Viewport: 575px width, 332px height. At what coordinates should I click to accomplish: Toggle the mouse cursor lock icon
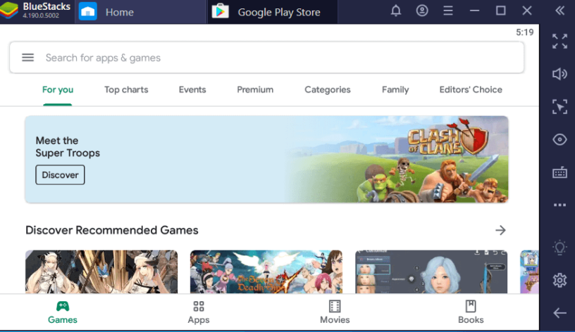[559, 106]
